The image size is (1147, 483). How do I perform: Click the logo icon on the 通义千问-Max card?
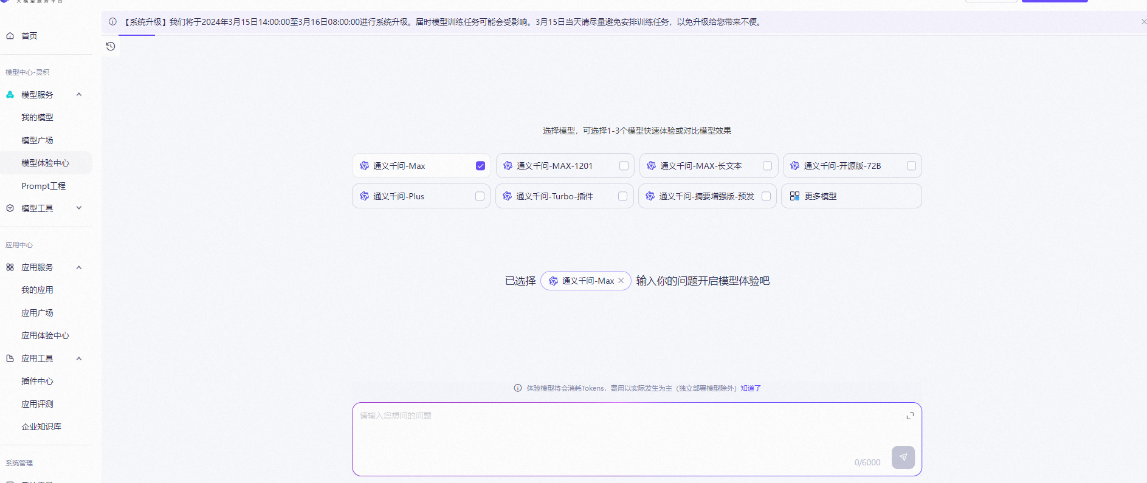coord(365,166)
